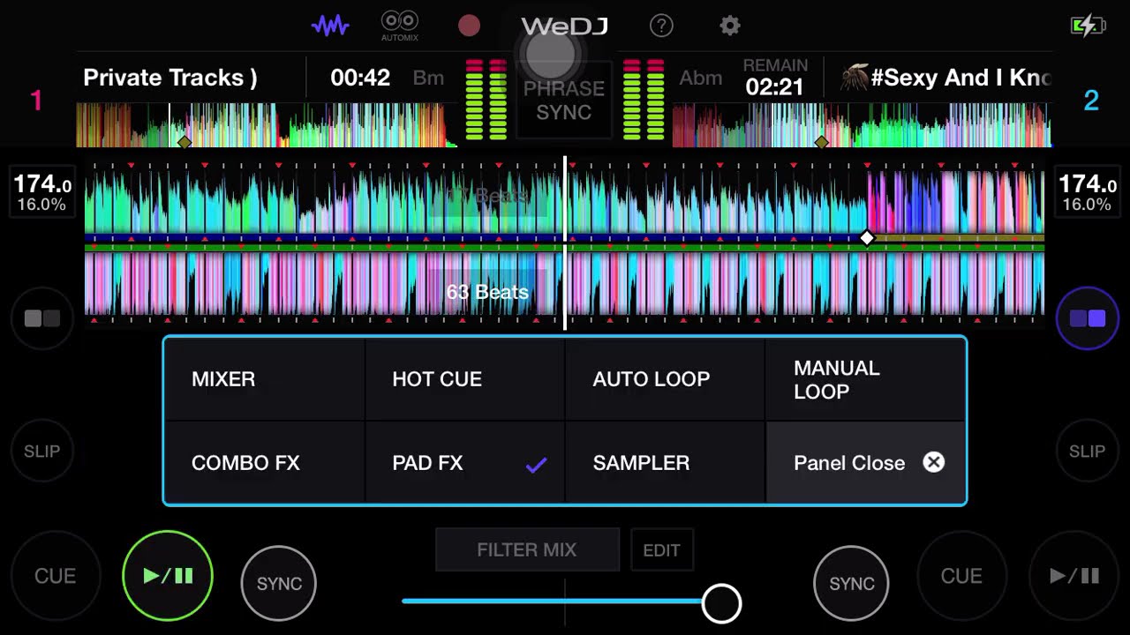Open the settings gear

click(730, 26)
